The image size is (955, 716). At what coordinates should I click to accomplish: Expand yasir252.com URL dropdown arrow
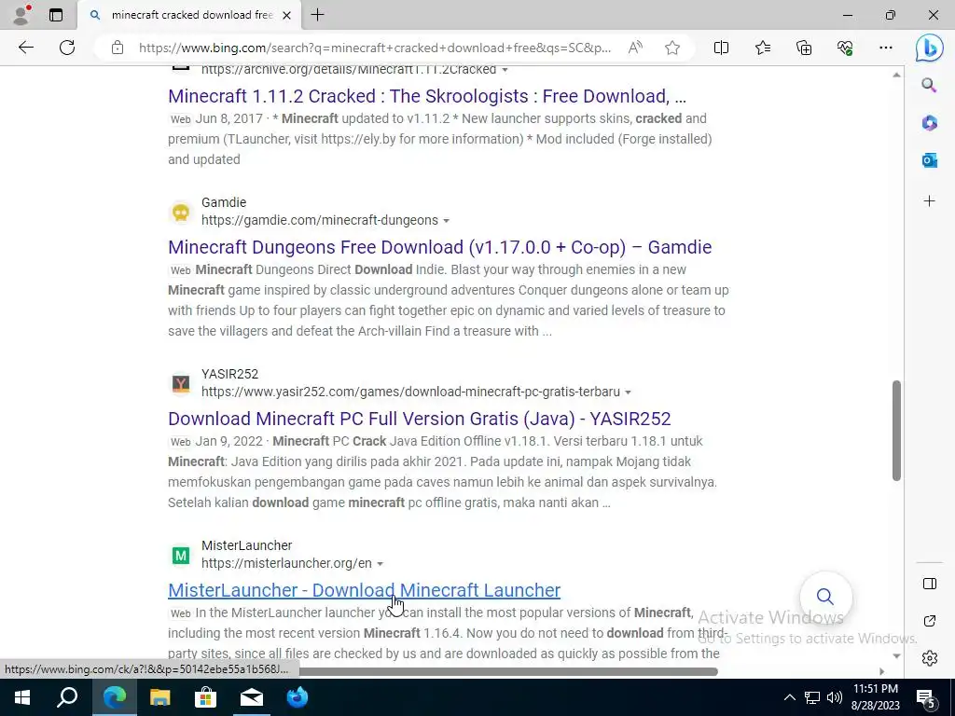[x=628, y=392]
